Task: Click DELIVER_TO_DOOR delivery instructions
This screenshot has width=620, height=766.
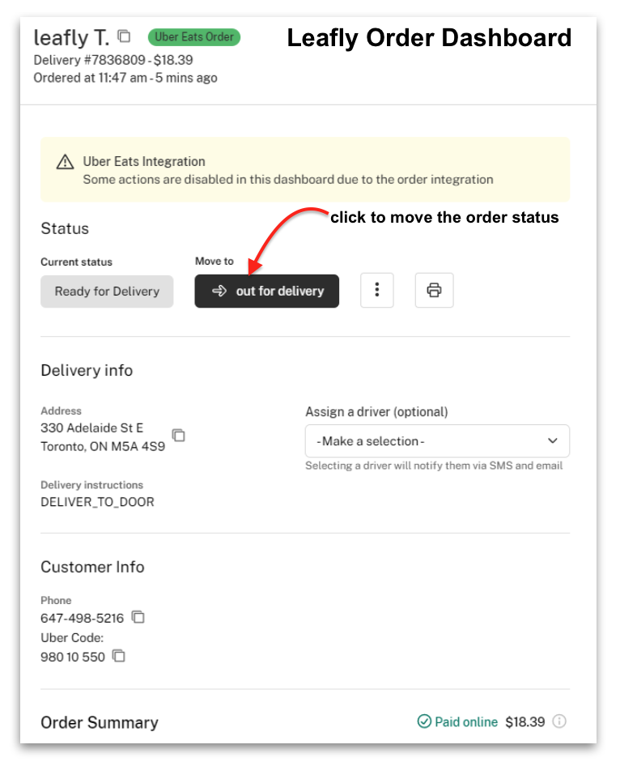Action: (97, 502)
